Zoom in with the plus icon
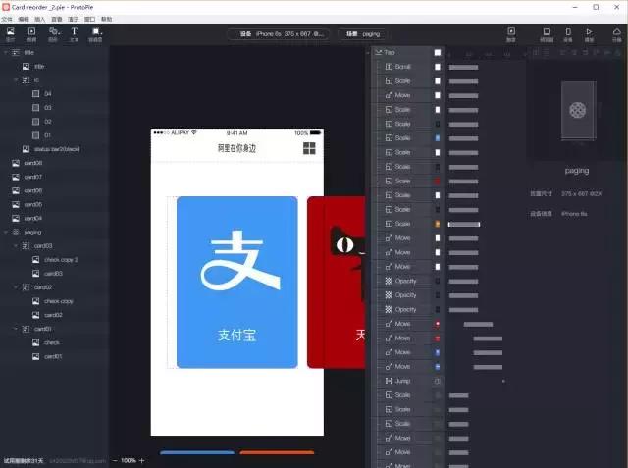The image size is (628, 468). point(141,460)
